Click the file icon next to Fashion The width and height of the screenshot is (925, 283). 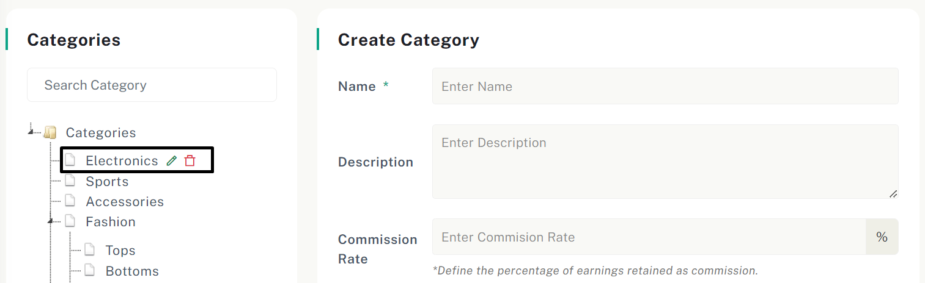click(70, 221)
